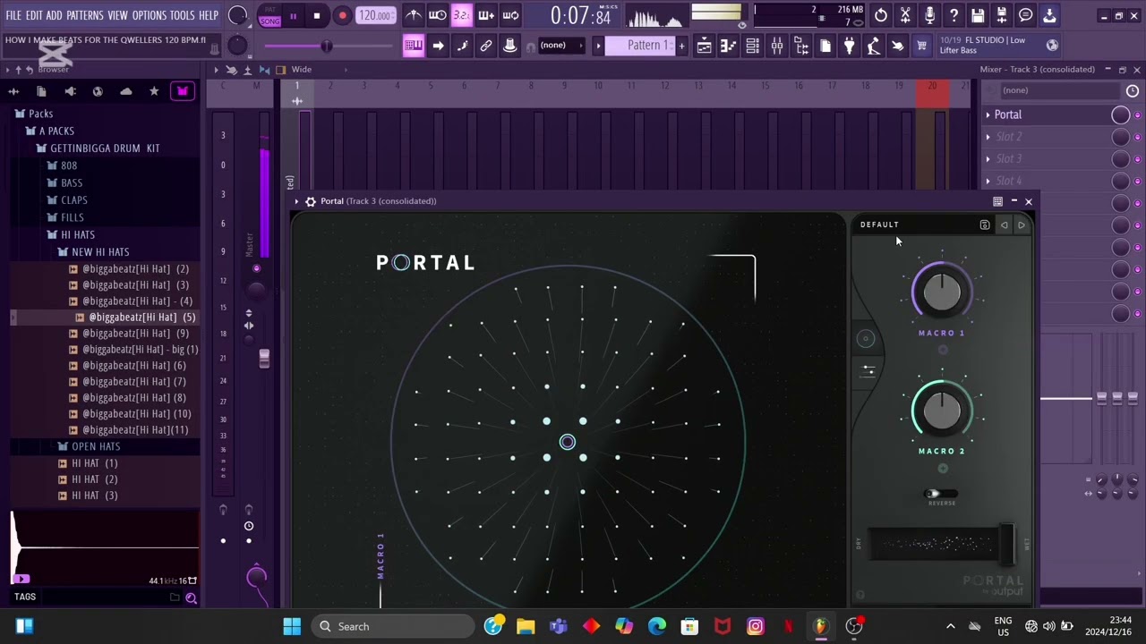
Task: Open the TOOLS menu
Action: 183,16
